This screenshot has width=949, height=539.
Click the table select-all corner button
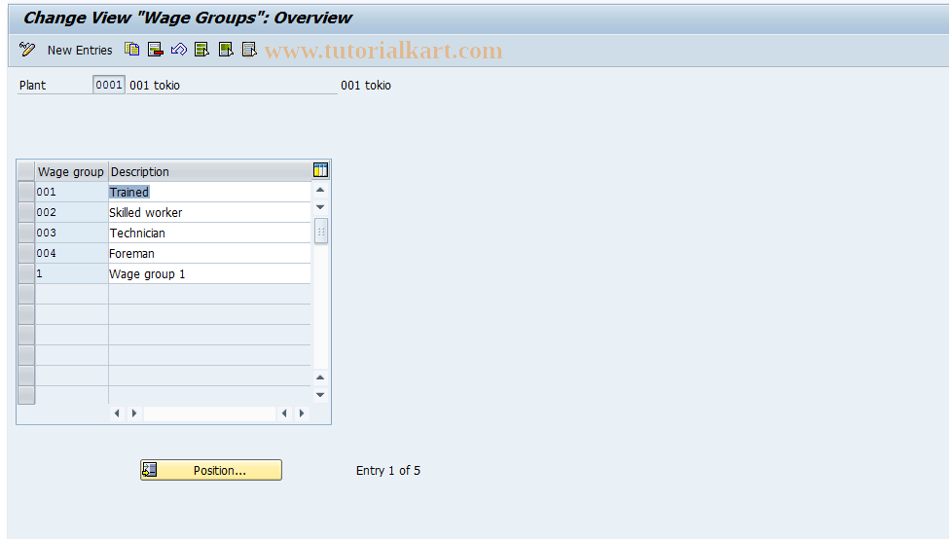coord(26,171)
